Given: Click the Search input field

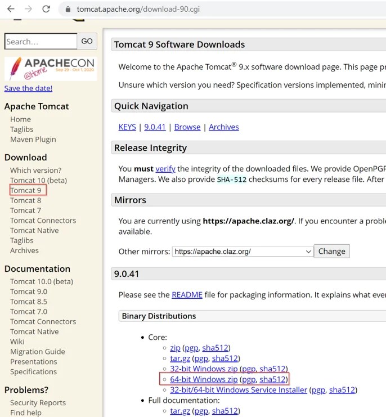Looking at the screenshot, I should [41, 41].
